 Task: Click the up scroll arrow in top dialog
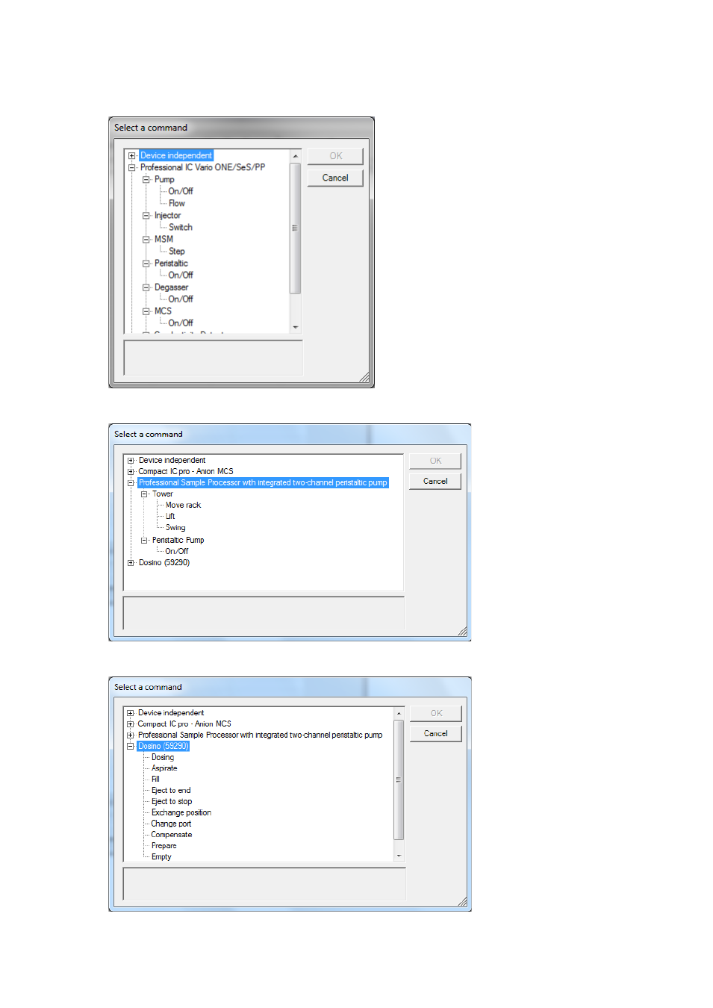click(296, 155)
